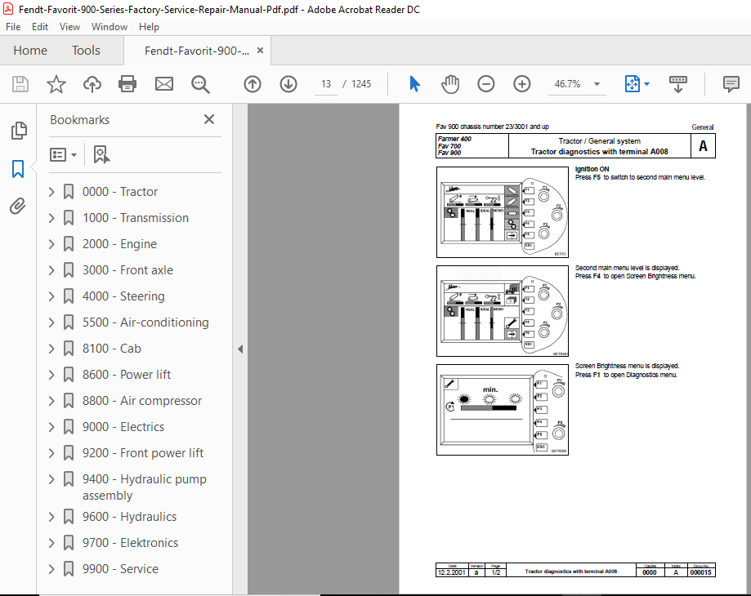Open the Window menu
Image resolution: width=751 pixels, height=596 pixels.
[110, 27]
